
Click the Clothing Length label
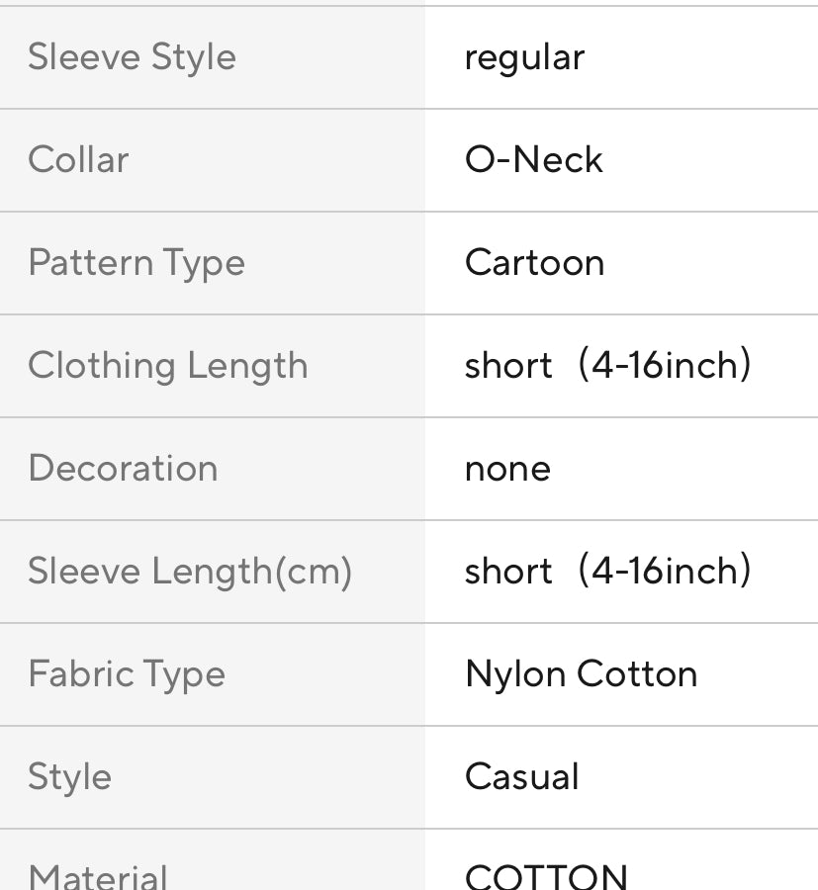coord(168,366)
